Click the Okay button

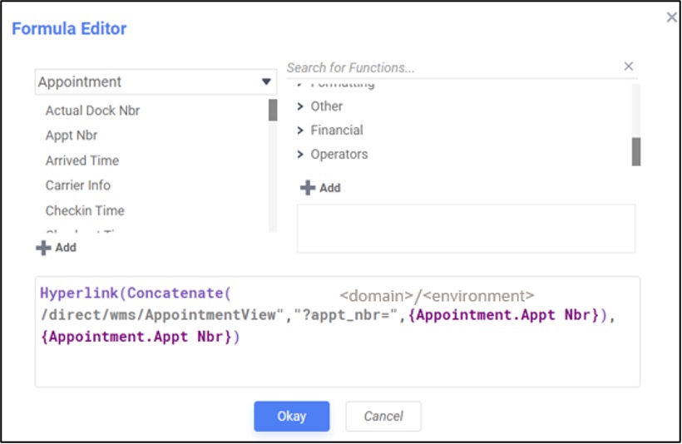(291, 416)
